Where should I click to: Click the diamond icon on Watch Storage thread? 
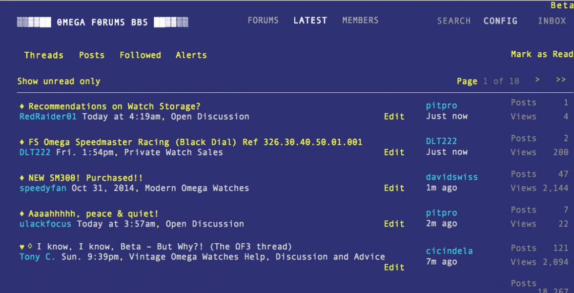(22, 106)
